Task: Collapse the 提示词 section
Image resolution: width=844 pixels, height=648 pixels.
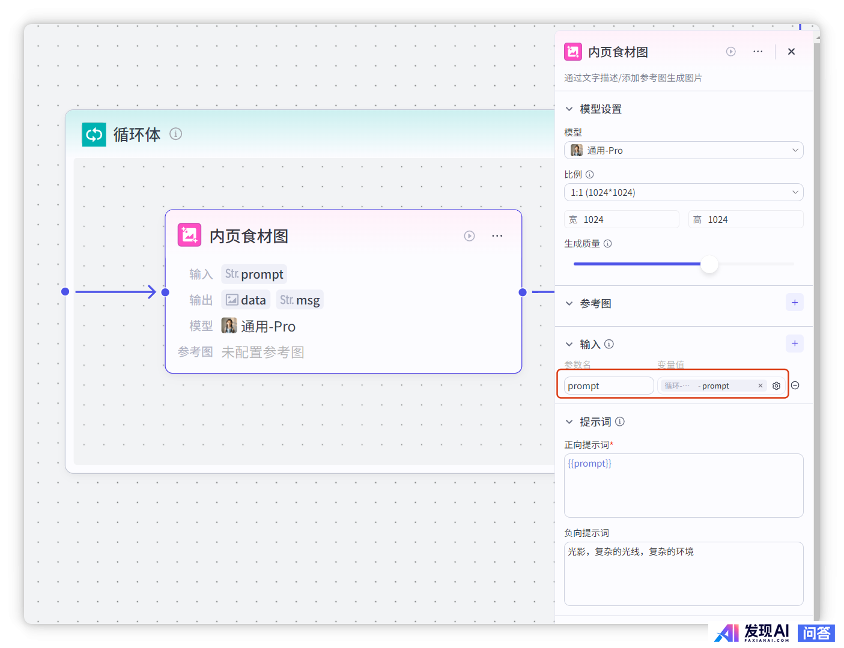Action: 569,422
